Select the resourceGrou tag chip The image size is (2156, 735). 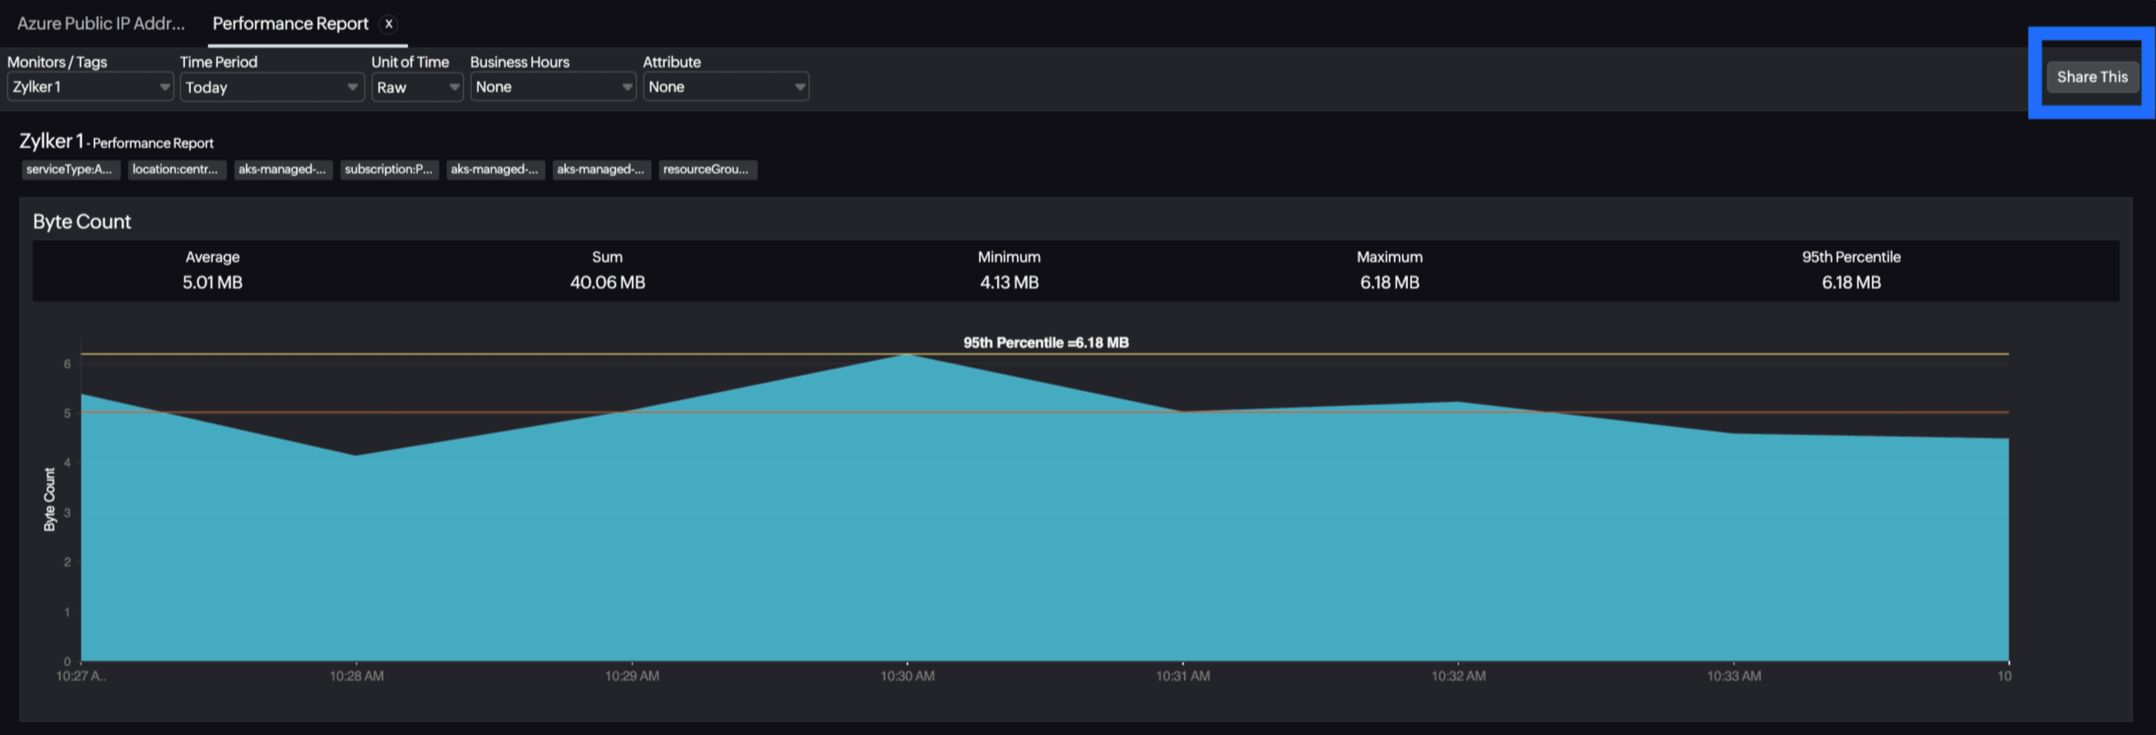706,169
